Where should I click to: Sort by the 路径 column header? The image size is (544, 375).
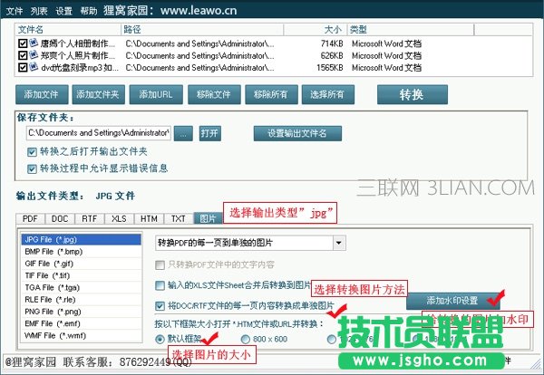click(202, 30)
